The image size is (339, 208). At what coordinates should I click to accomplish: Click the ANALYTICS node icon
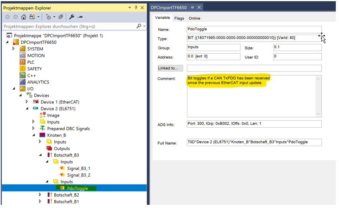tap(22, 82)
